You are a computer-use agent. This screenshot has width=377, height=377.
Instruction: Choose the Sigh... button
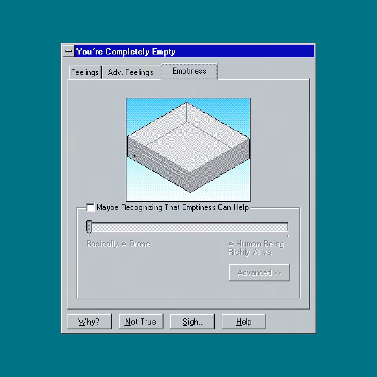[x=192, y=321]
